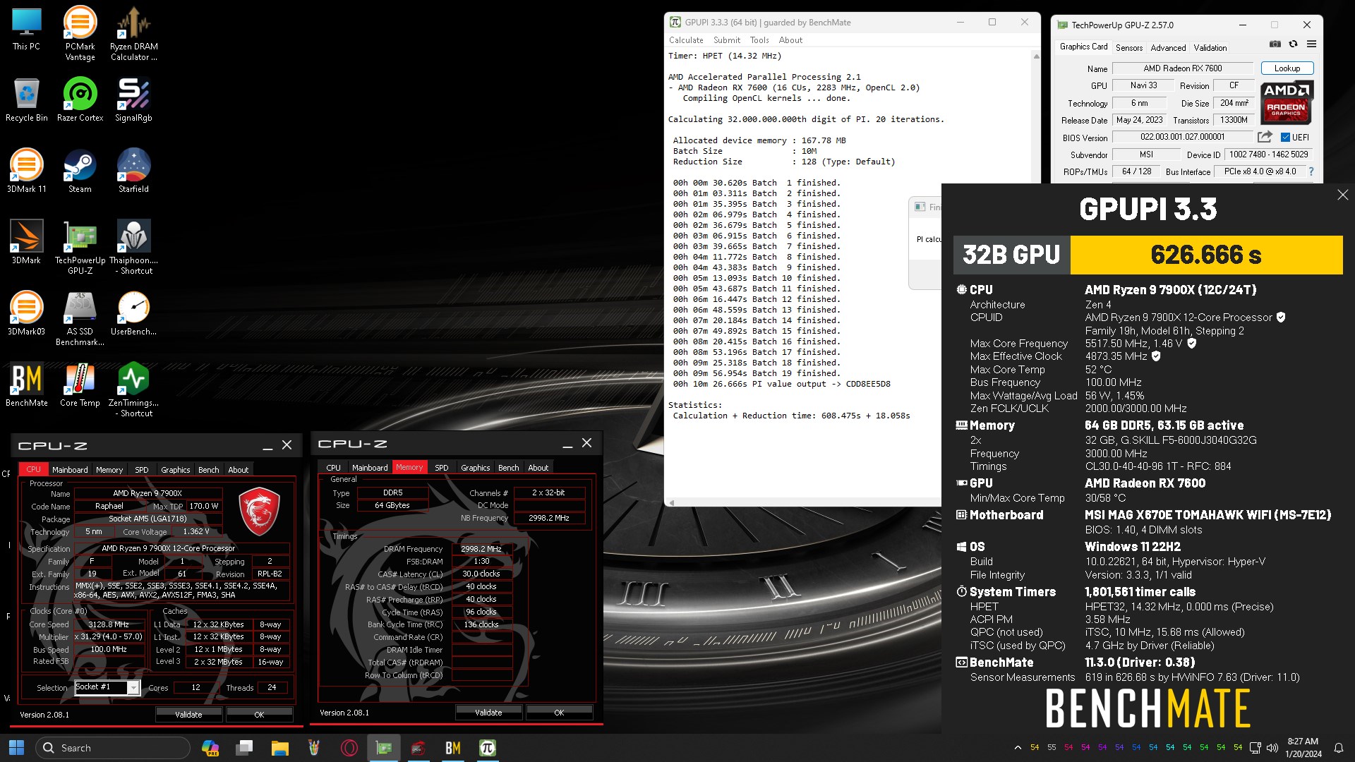This screenshot has height=762, width=1355.
Task: Click the GPU-Z Lookup button
Action: tap(1287, 68)
